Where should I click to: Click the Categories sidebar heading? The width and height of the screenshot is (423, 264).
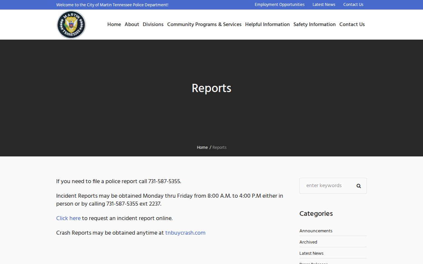(x=316, y=214)
